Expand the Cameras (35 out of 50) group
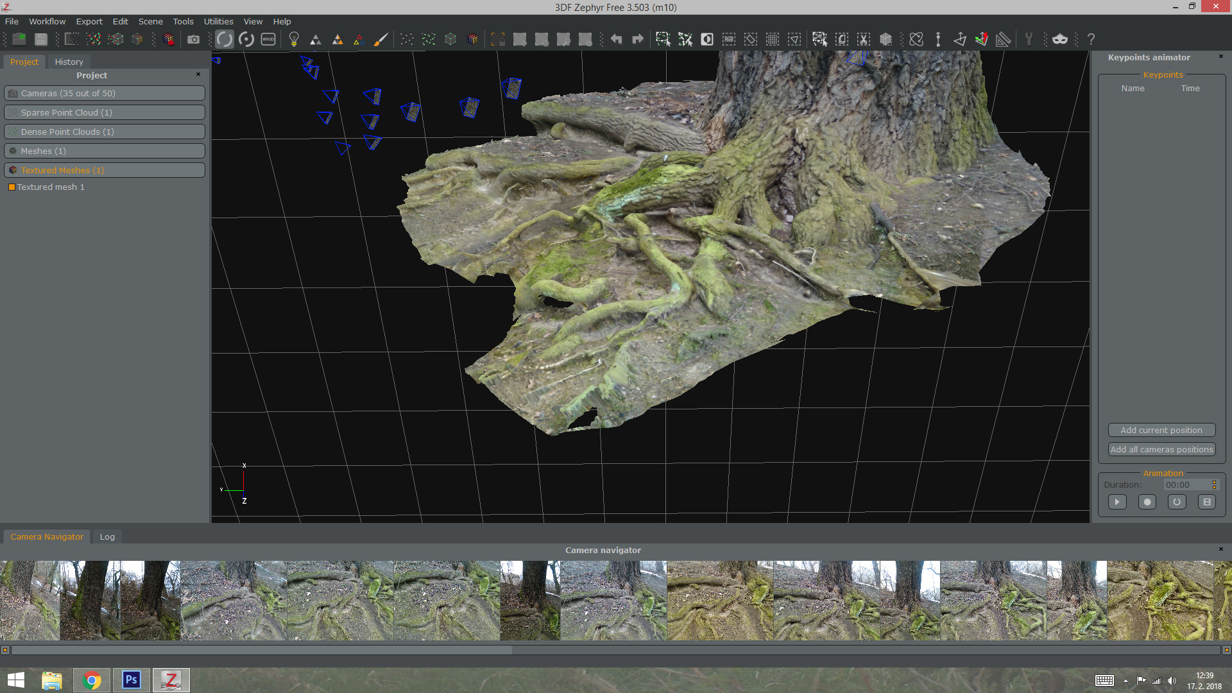The height and width of the screenshot is (693, 1232). 104,93
